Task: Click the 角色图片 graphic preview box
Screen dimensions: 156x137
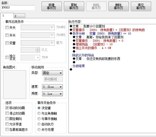Action: click(15, 84)
